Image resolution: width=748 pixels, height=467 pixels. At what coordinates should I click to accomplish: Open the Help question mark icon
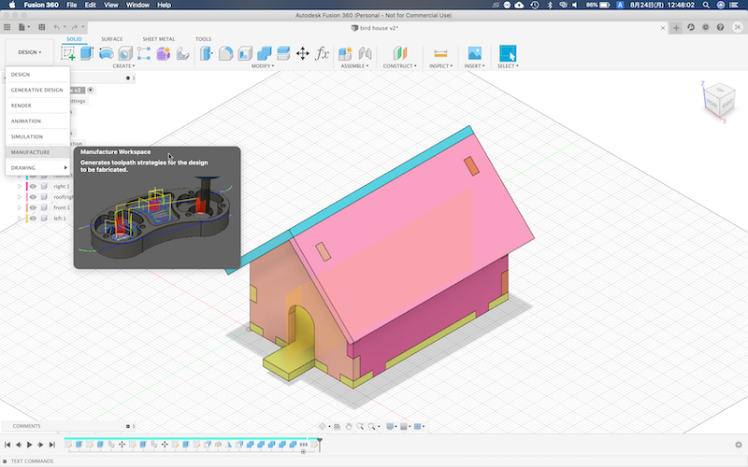tap(720, 27)
